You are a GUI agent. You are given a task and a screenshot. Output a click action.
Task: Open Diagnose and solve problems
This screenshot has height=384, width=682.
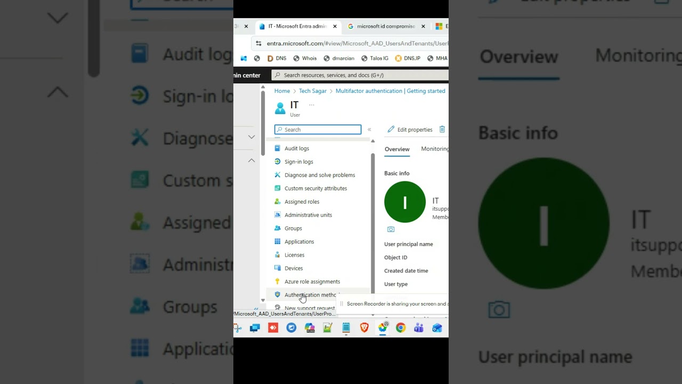click(x=321, y=175)
